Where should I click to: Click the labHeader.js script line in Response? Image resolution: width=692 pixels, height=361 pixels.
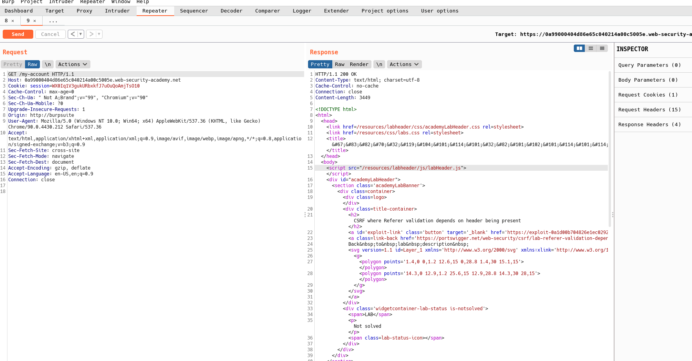click(x=396, y=168)
